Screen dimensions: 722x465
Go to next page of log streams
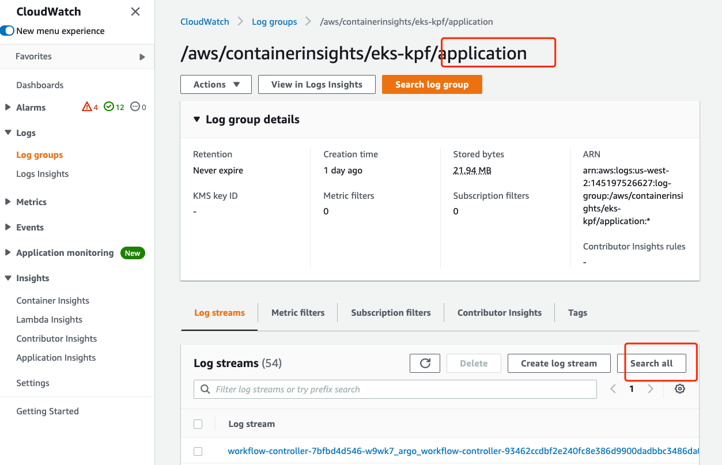(x=651, y=389)
